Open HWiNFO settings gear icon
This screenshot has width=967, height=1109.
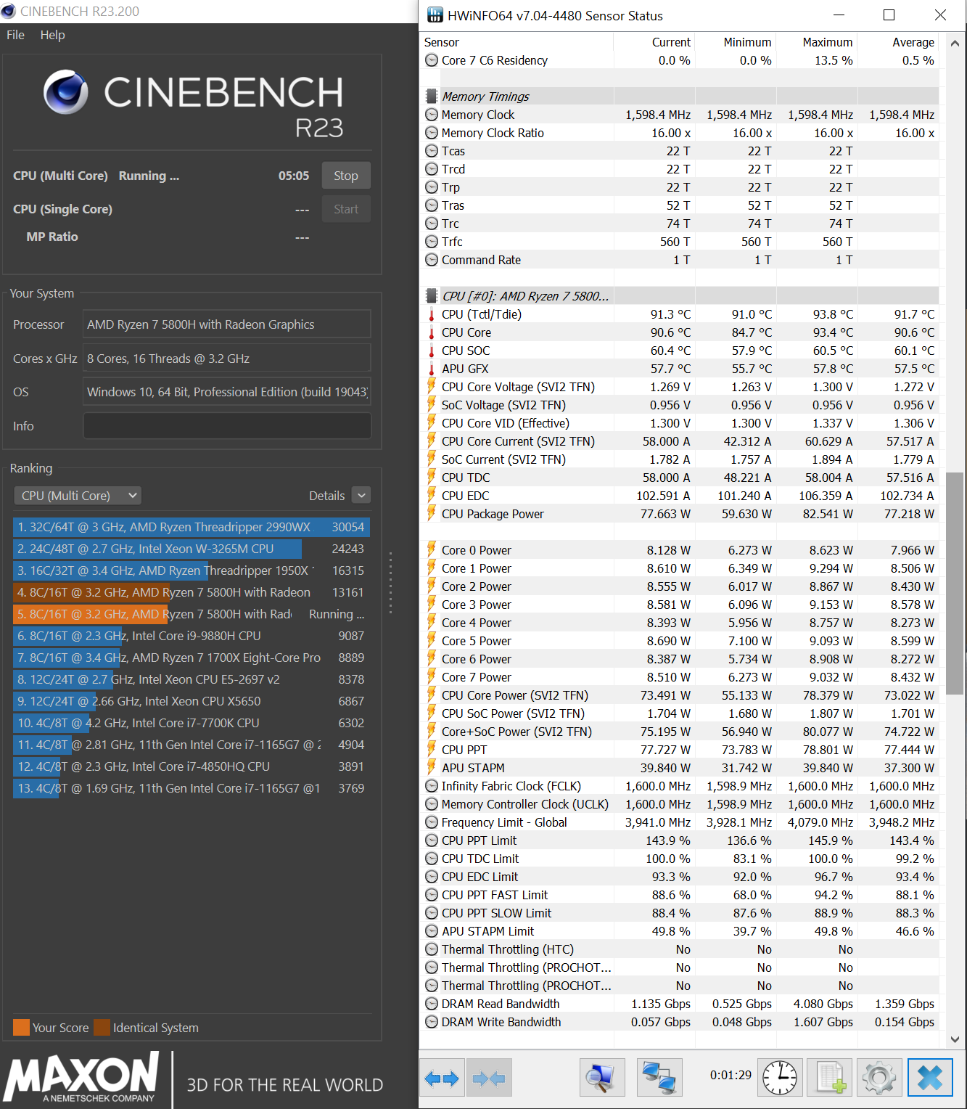pos(879,1078)
